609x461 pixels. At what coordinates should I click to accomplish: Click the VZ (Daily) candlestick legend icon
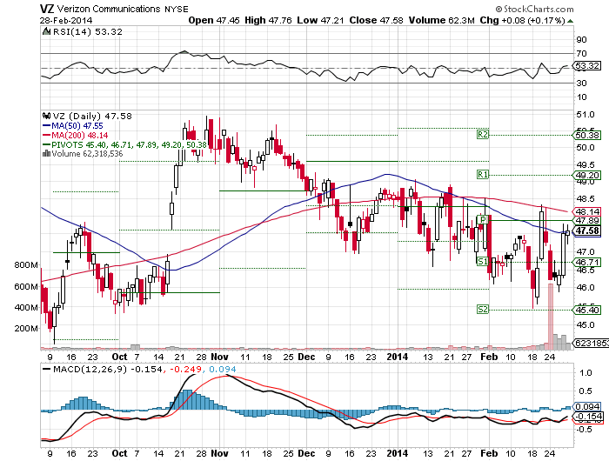[x=47, y=116]
